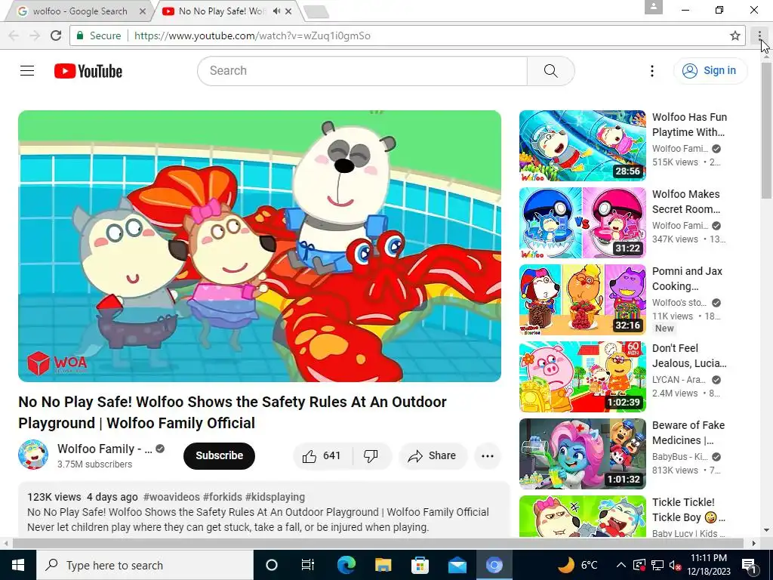Open Windows Start menu

pos(18,565)
